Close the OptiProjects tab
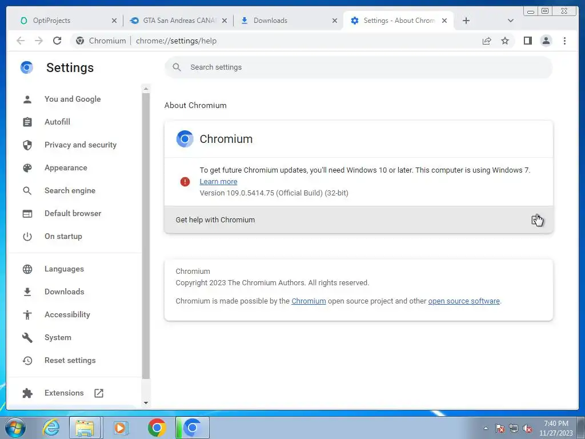Screen dimensions: 585x439 114,21
